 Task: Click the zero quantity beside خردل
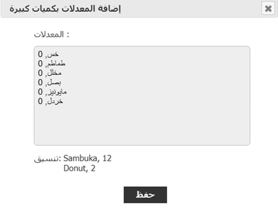point(40,101)
